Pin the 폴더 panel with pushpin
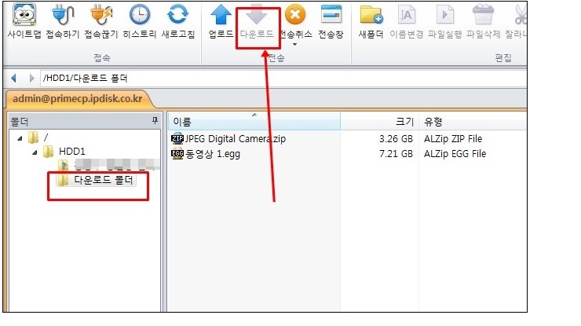Image resolution: width=581 pixels, height=326 pixels. (x=155, y=121)
